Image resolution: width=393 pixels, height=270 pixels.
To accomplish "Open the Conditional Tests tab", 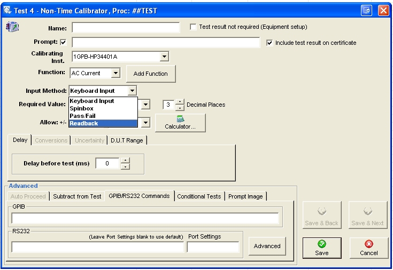I will coord(199,196).
